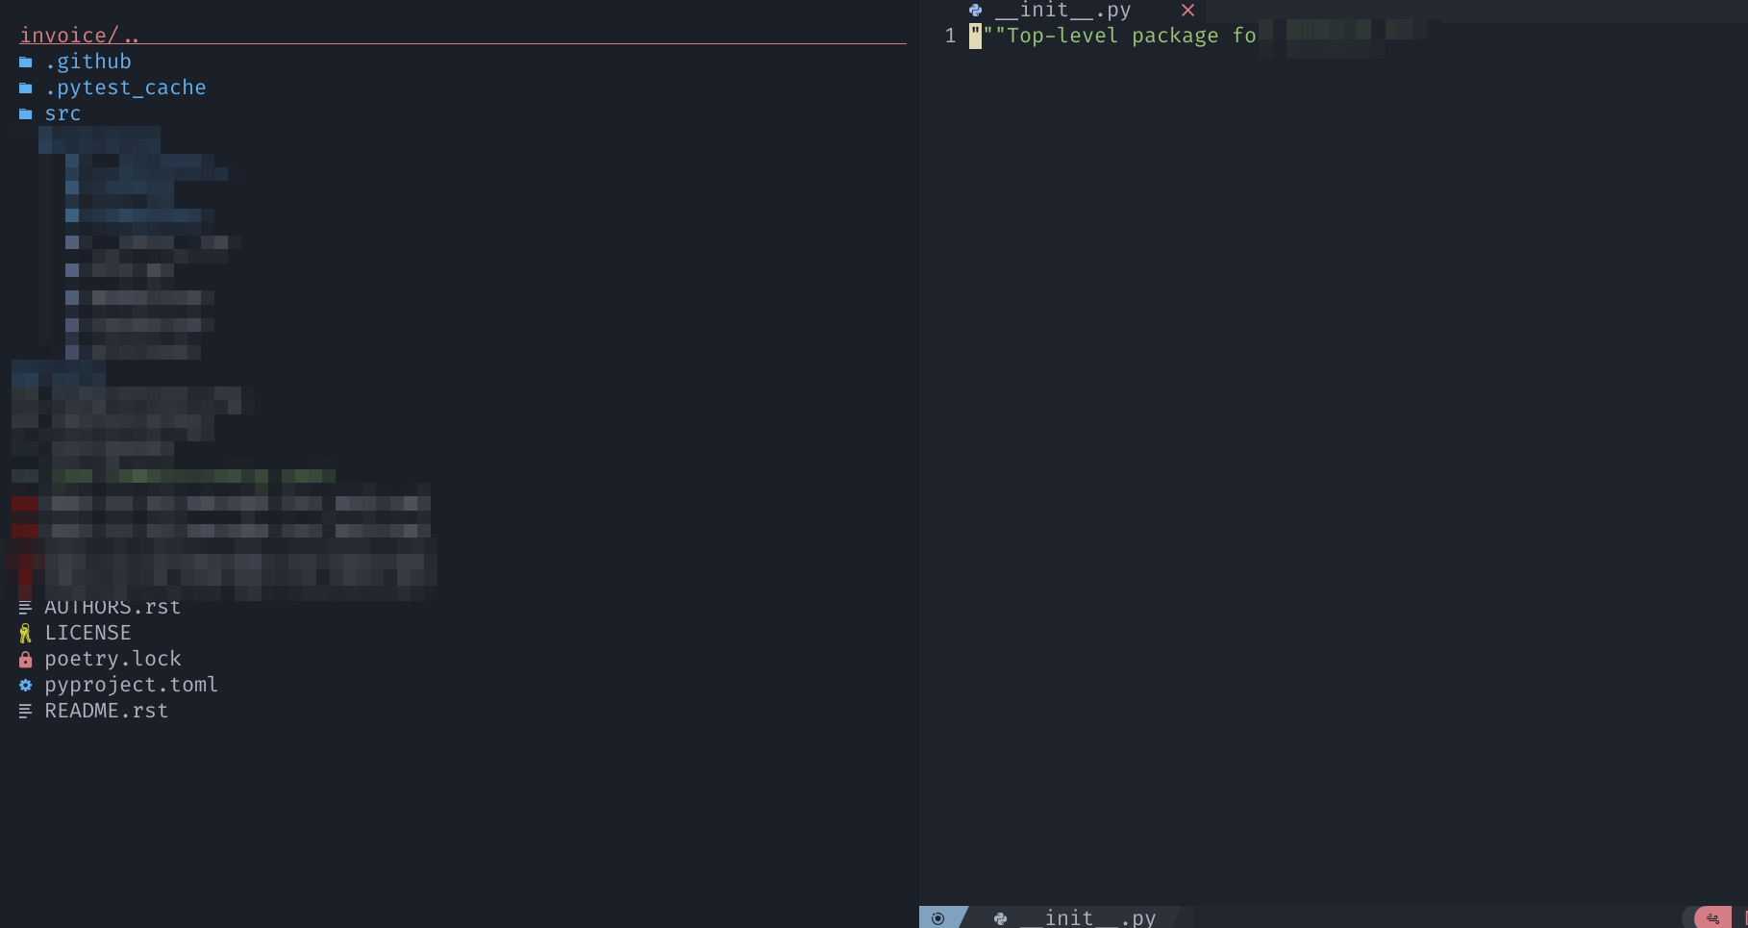The height and width of the screenshot is (928, 1748).
Task: Click the gear icon next to pyproject.toml
Action: [25, 685]
